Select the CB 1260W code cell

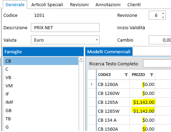coord(113,93)
